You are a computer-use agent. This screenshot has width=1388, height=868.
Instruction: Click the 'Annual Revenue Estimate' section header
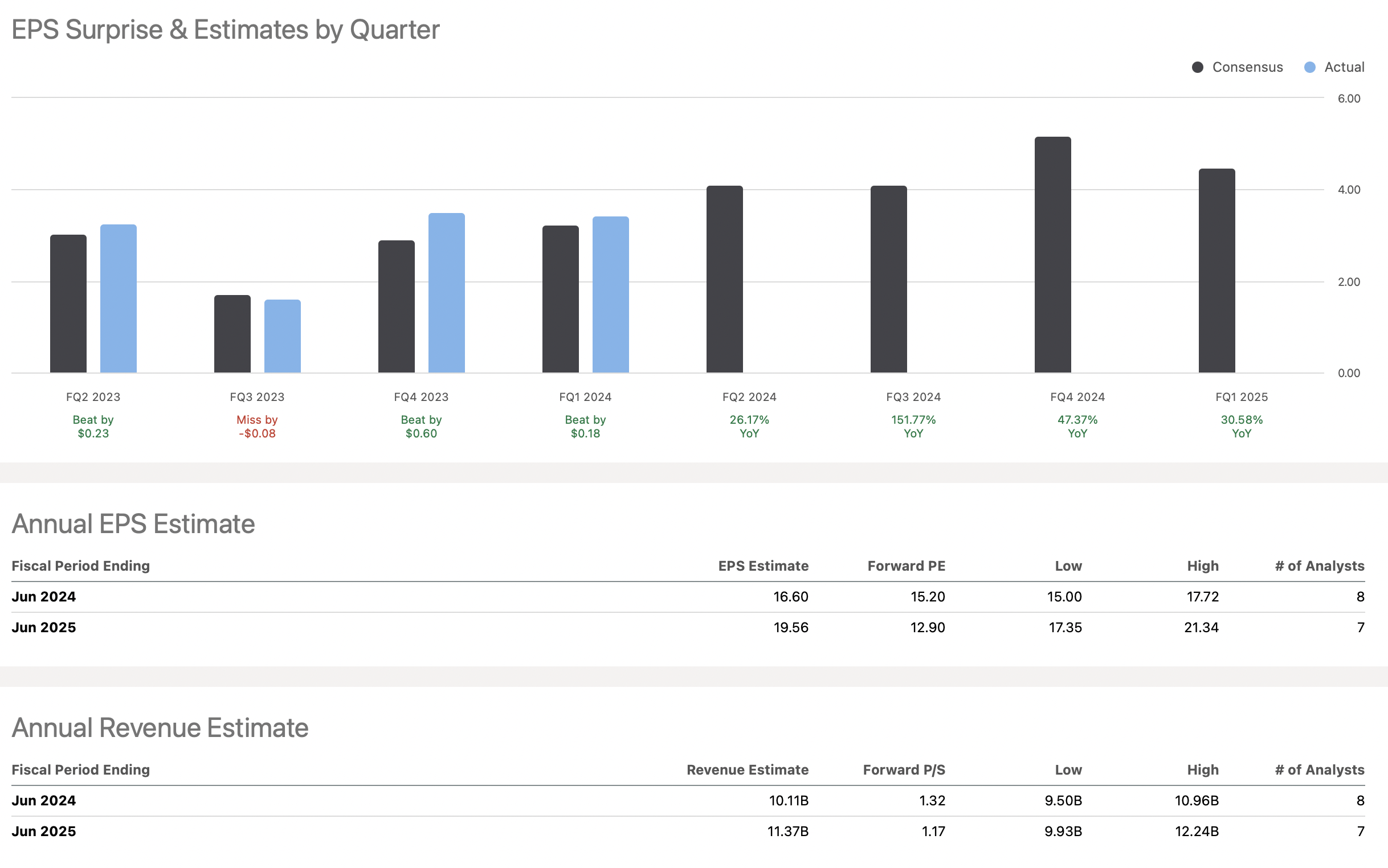click(160, 727)
